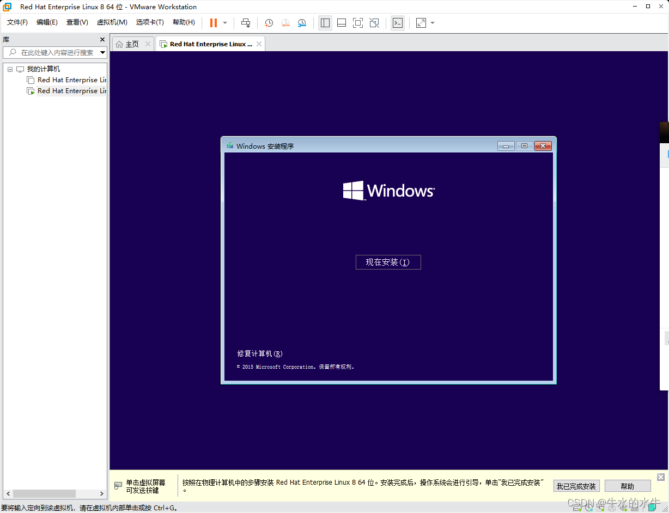Open the 文件(F) menu
Screen dimensions: 669x513
pyautogui.click(x=17, y=22)
